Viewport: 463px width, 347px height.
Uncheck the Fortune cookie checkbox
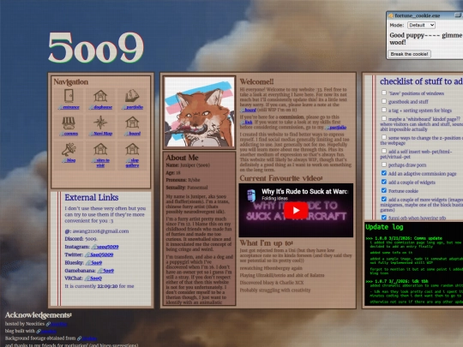pos(384,190)
